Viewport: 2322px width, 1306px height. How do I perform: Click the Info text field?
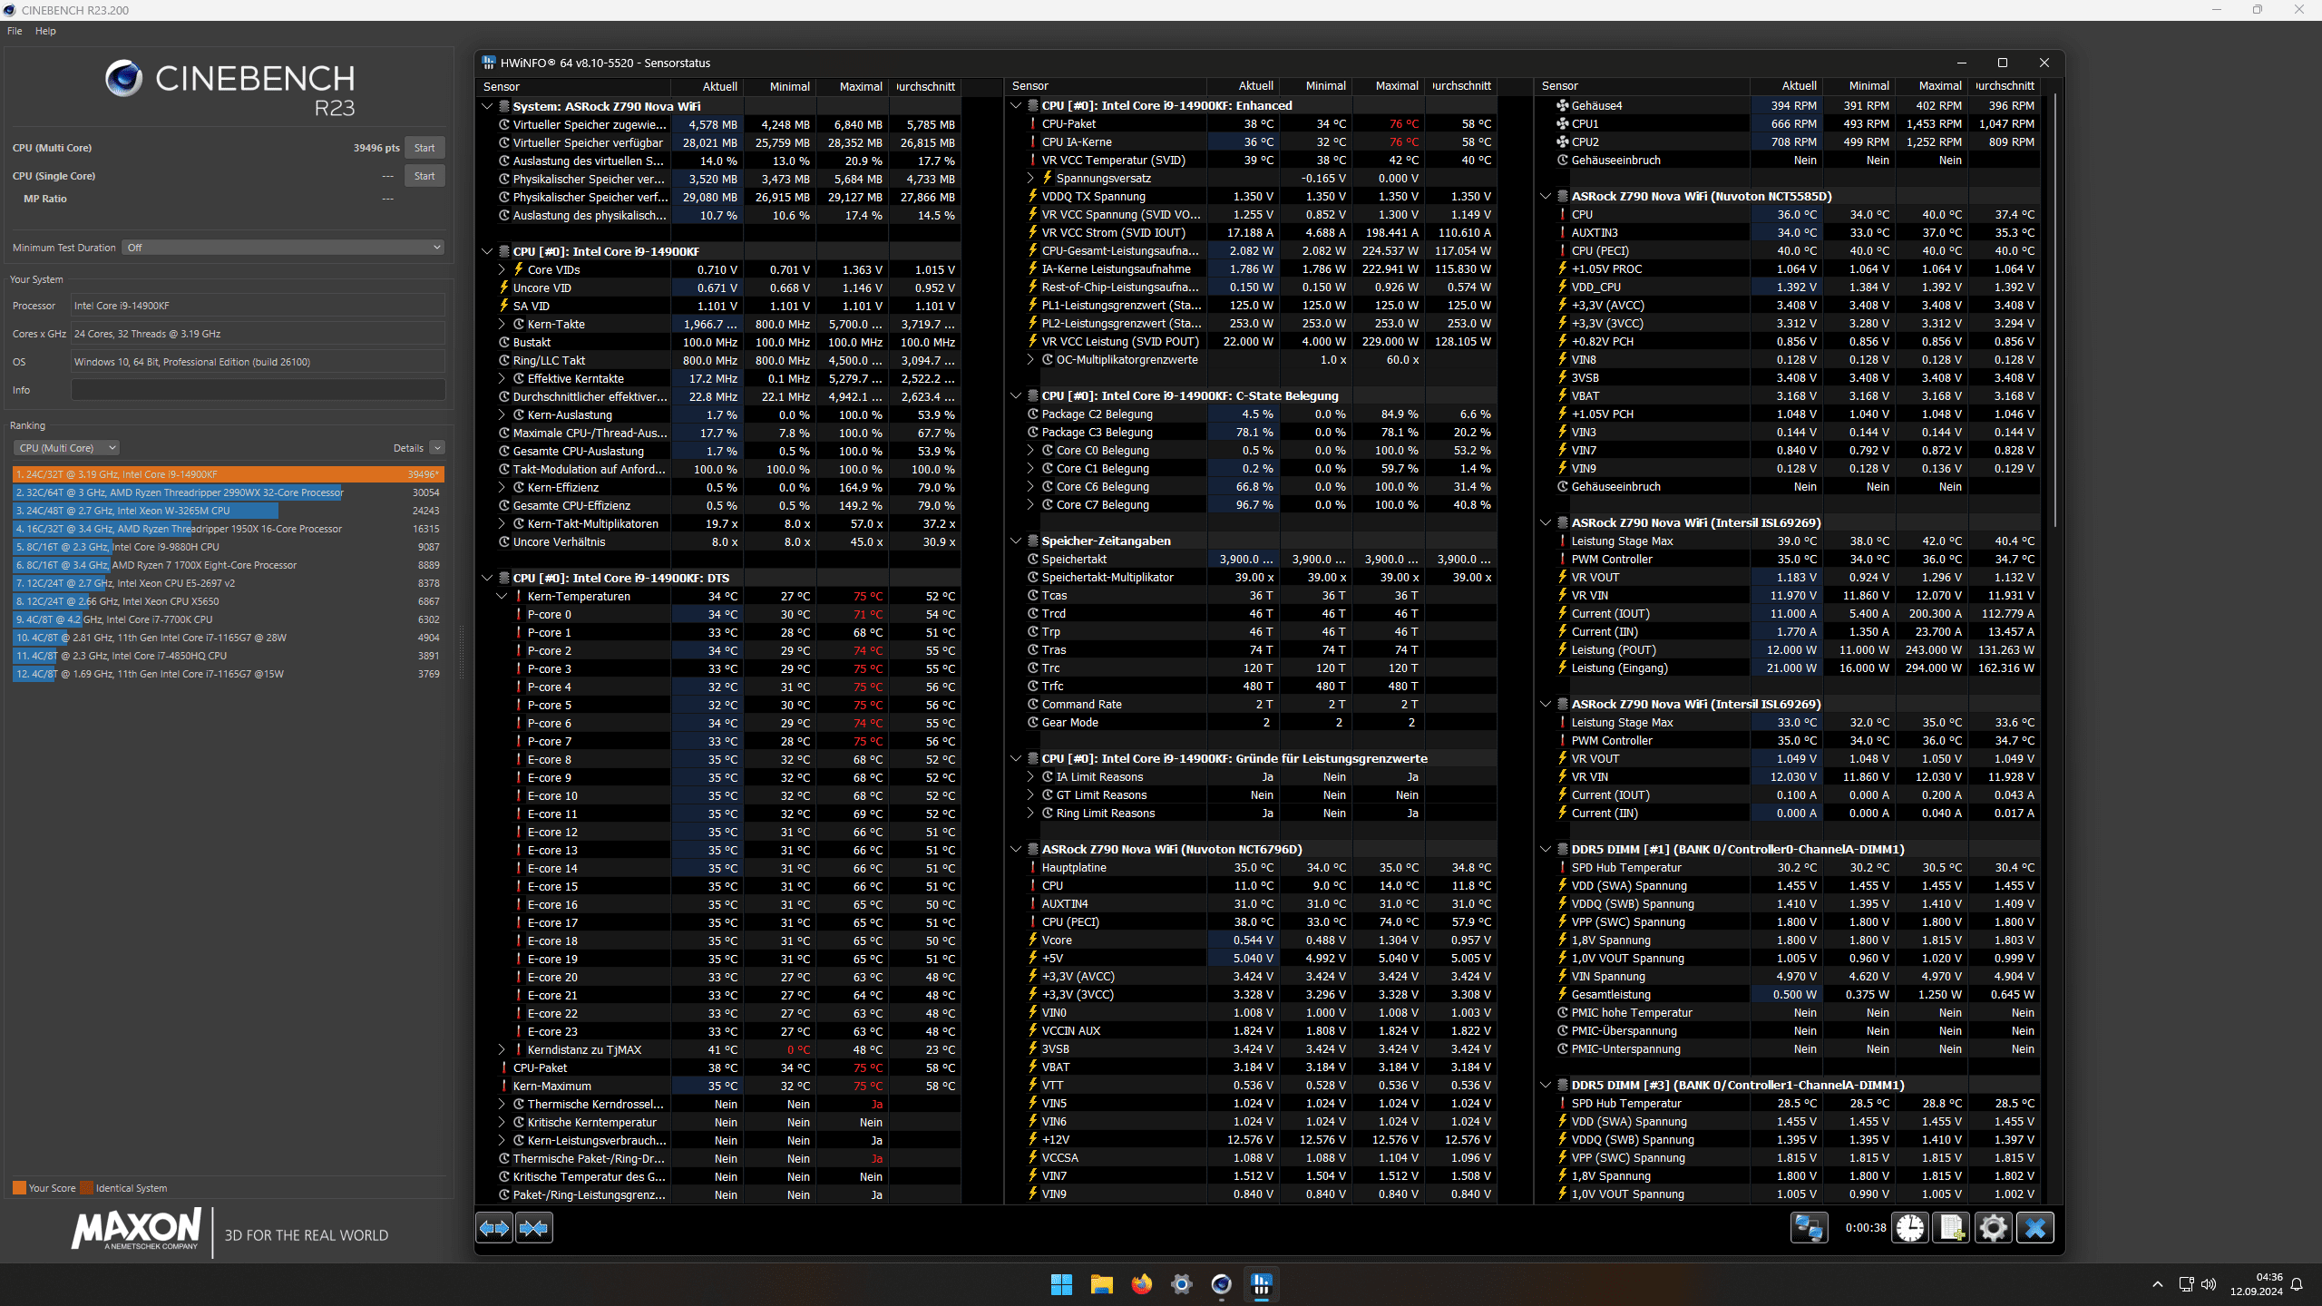click(x=258, y=390)
